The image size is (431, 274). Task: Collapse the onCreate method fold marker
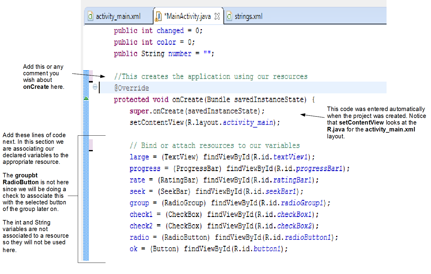click(95, 87)
